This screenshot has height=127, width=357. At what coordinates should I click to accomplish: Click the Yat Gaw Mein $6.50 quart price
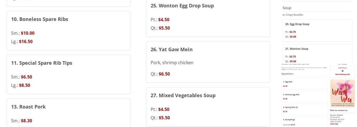pos(164,74)
